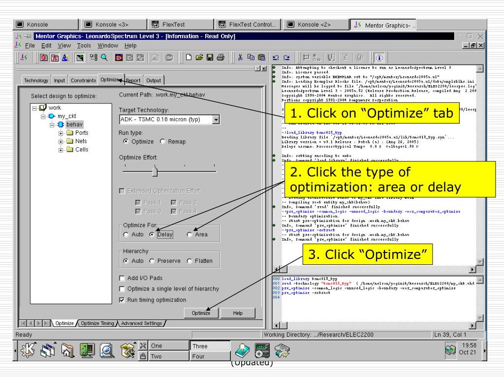Click the red logic gate schematic icon
The width and height of the screenshot is (504, 378).
119,58
